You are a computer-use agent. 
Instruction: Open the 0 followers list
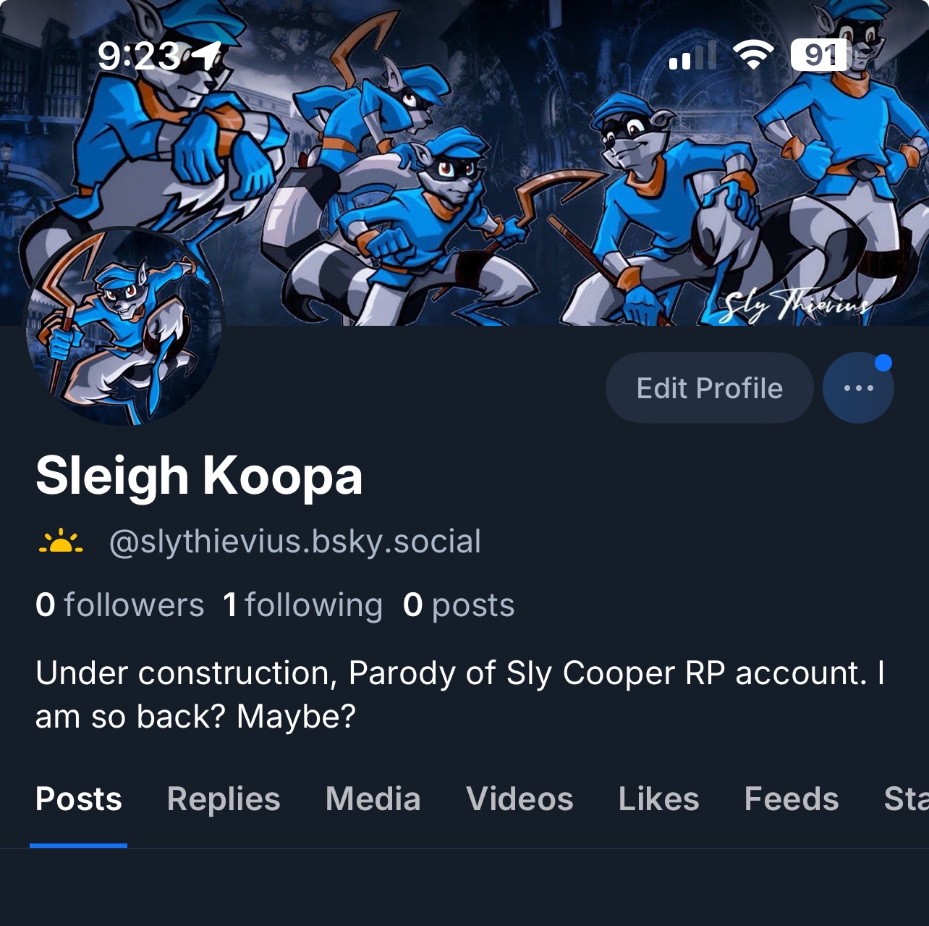pyautogui.click(x=120, y=605)
